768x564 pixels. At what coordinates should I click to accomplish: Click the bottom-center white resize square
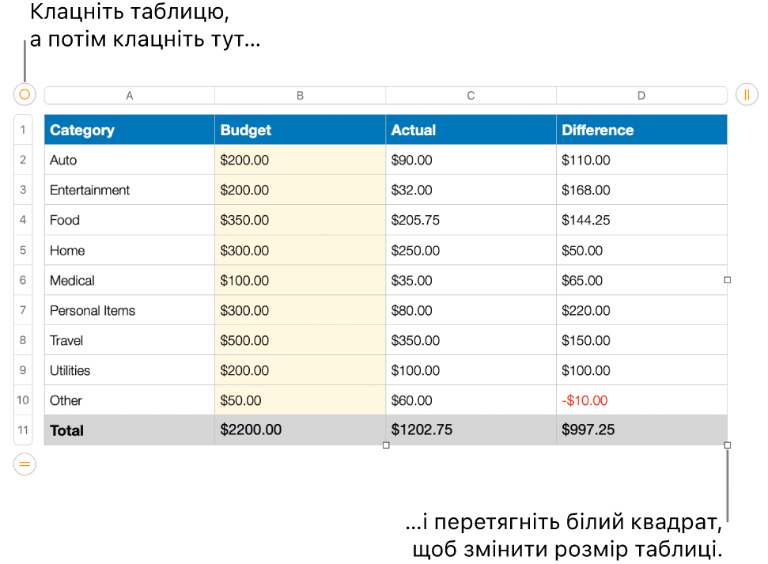(x=386, y=445)
